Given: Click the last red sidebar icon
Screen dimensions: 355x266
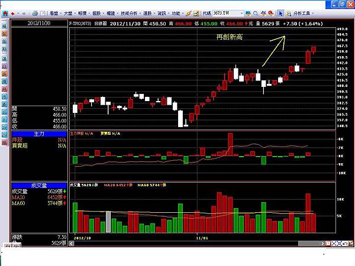Looking at the screenshot, I should coord(4,142).
